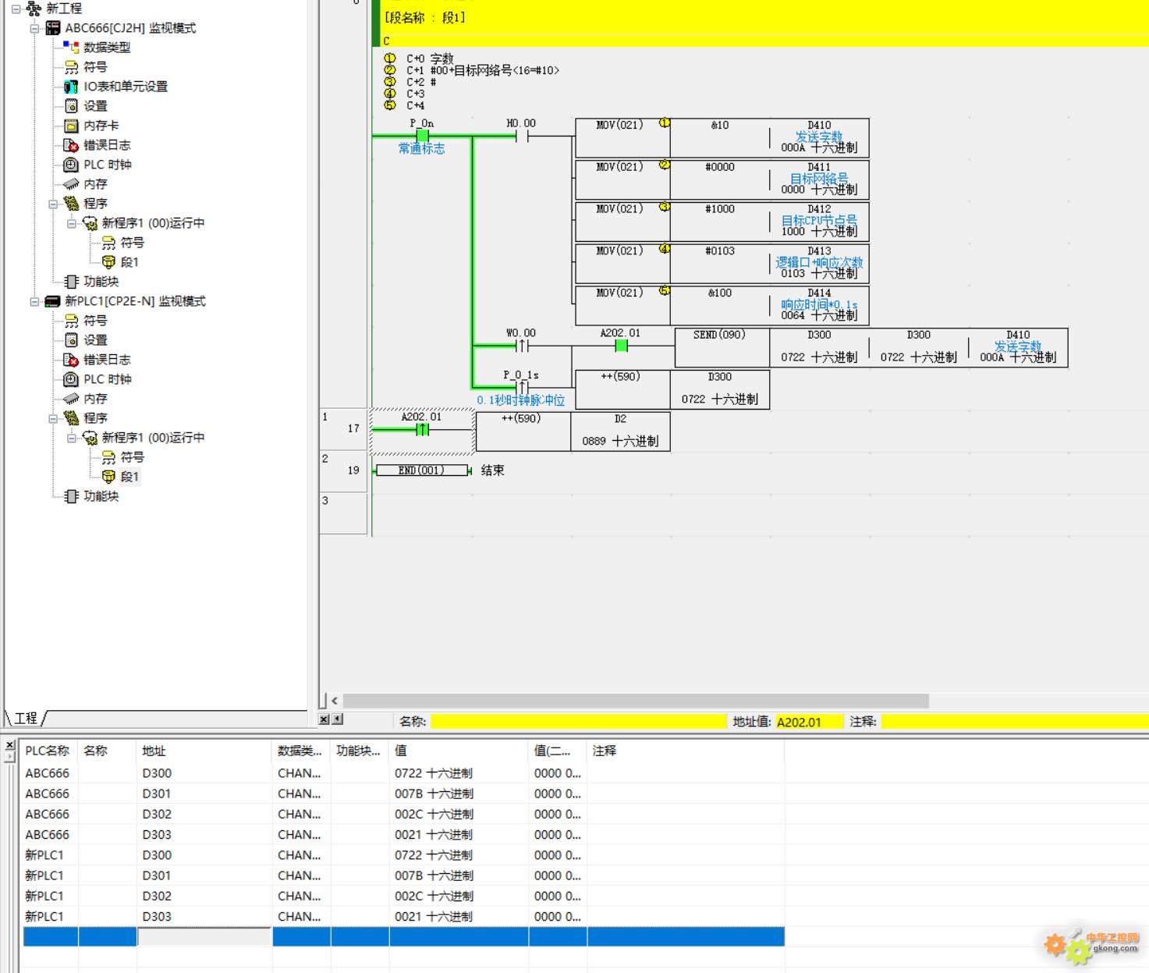
Task: Click the 地址值 field showing A202.01
Action: 809,722
